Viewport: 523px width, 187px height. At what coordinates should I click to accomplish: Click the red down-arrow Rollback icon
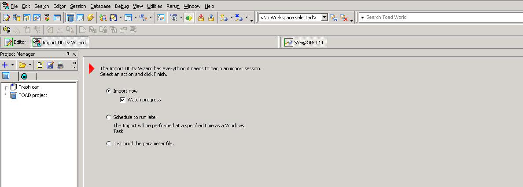tap(201, 18)
